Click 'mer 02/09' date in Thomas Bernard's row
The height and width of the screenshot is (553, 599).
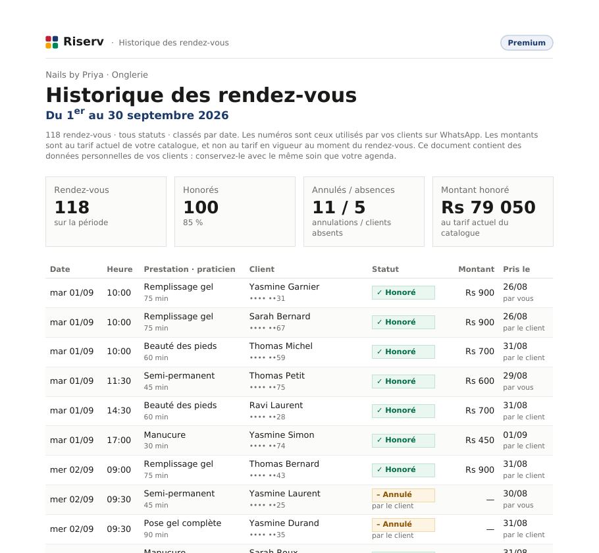point(72,469)
